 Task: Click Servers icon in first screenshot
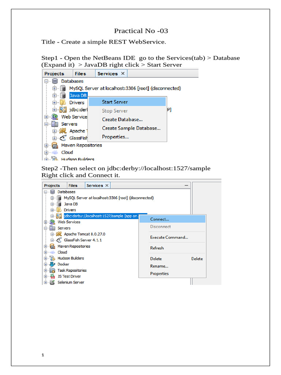[x=55, y=124]
